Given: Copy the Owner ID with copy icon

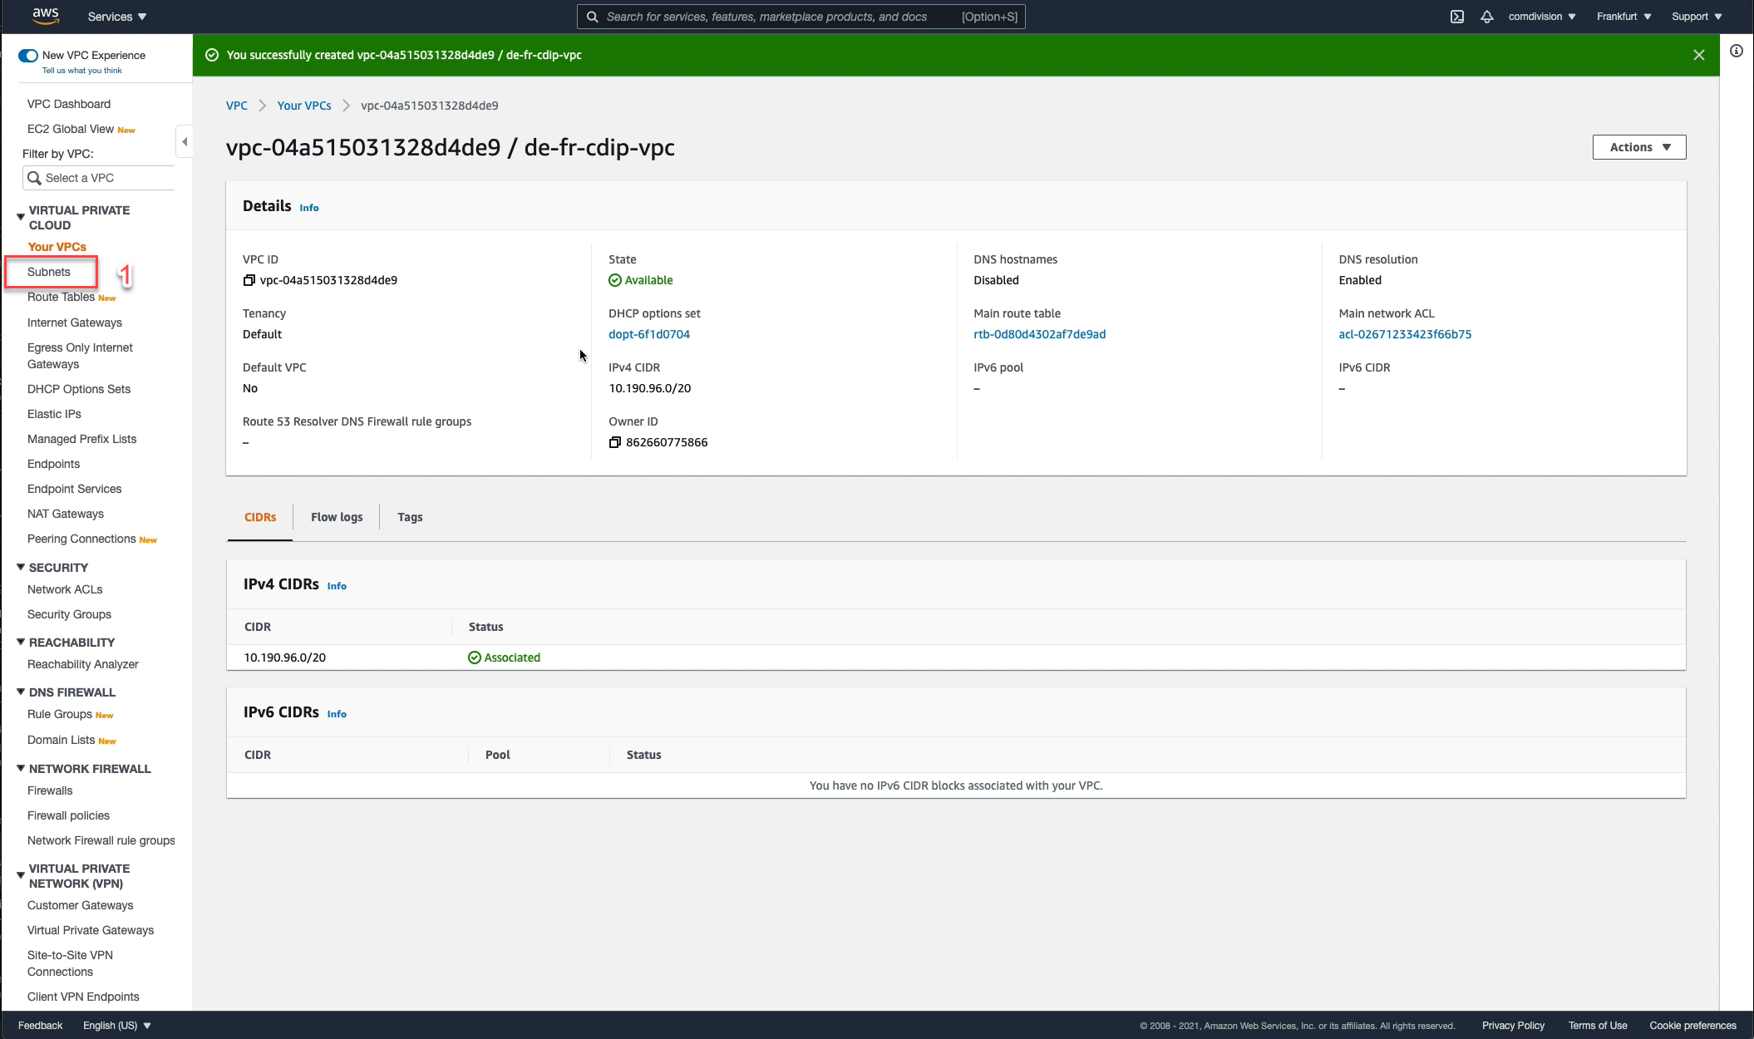Looking at the screenshot, I should [615, 442].
